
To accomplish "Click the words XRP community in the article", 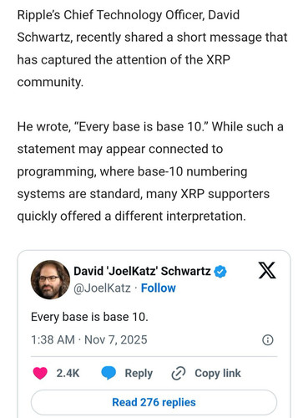I will 124,71.
